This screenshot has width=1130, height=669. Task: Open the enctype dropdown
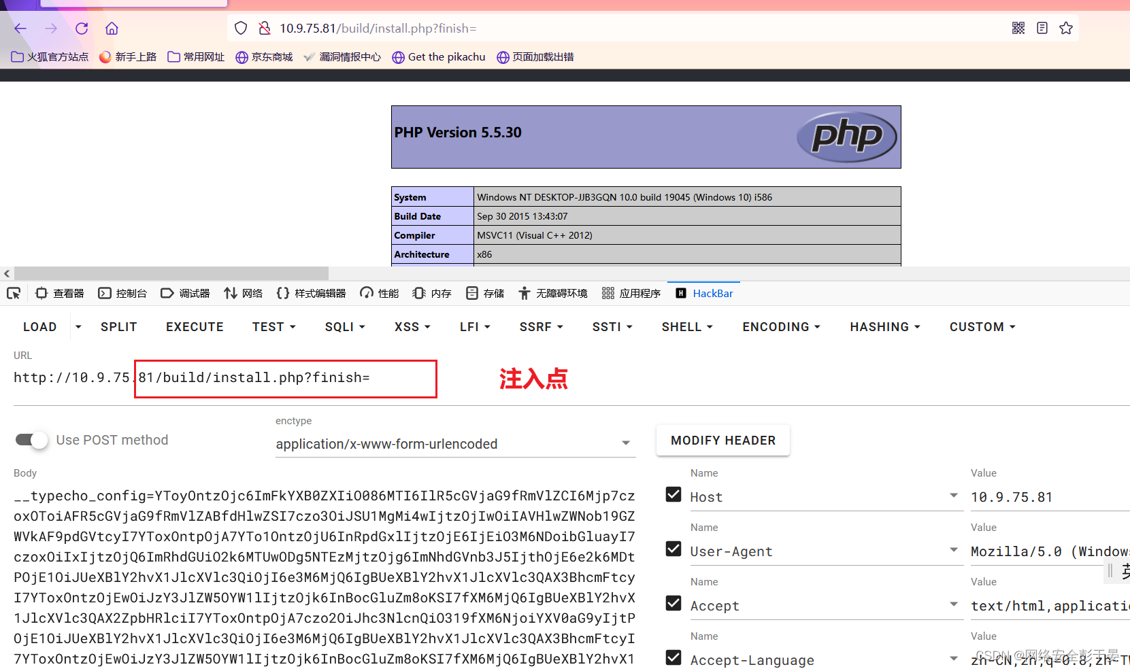tap(625, 443)
